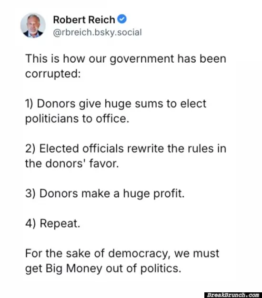The height and width of the screenshot is (298, 262).
Task: Click the word 'government' in the first sentence
Action: 142,59
